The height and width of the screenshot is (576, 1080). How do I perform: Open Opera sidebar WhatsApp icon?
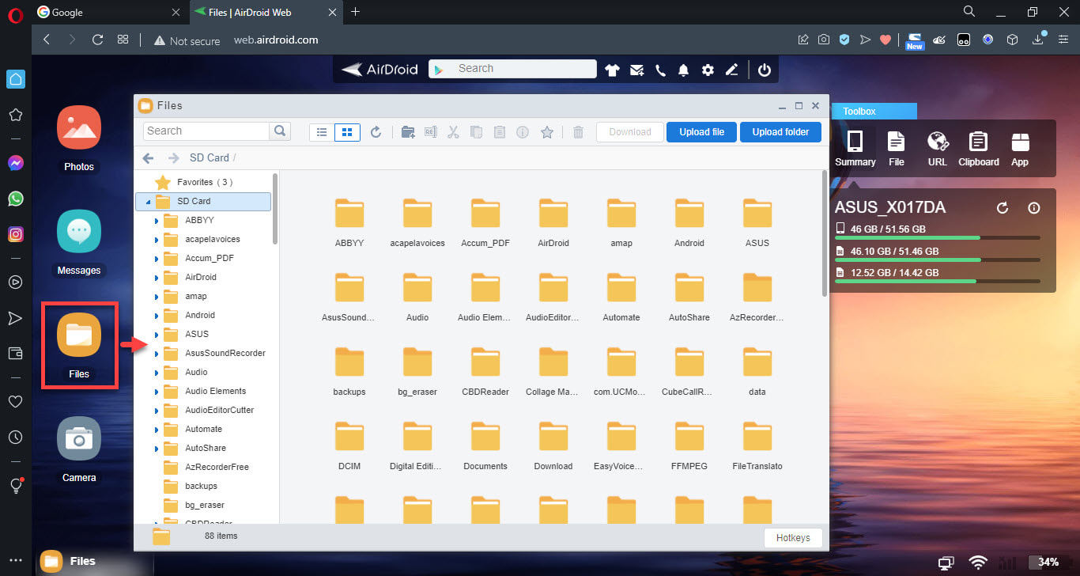pos(15,199)
